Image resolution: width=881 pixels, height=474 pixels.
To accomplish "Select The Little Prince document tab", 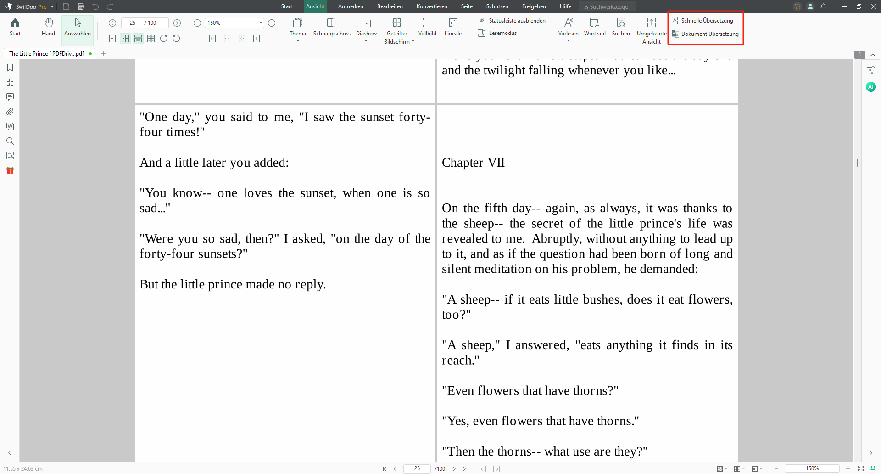I will pyautogui.click(x=50, y=54).
